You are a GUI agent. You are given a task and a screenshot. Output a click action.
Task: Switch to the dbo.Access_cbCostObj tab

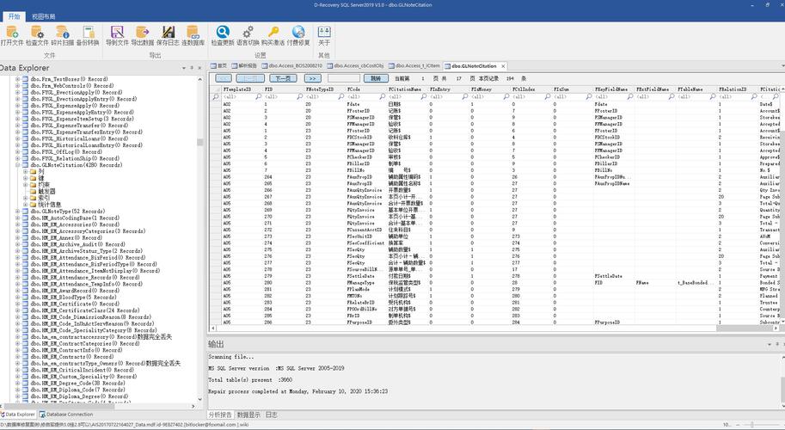[355, 65]
